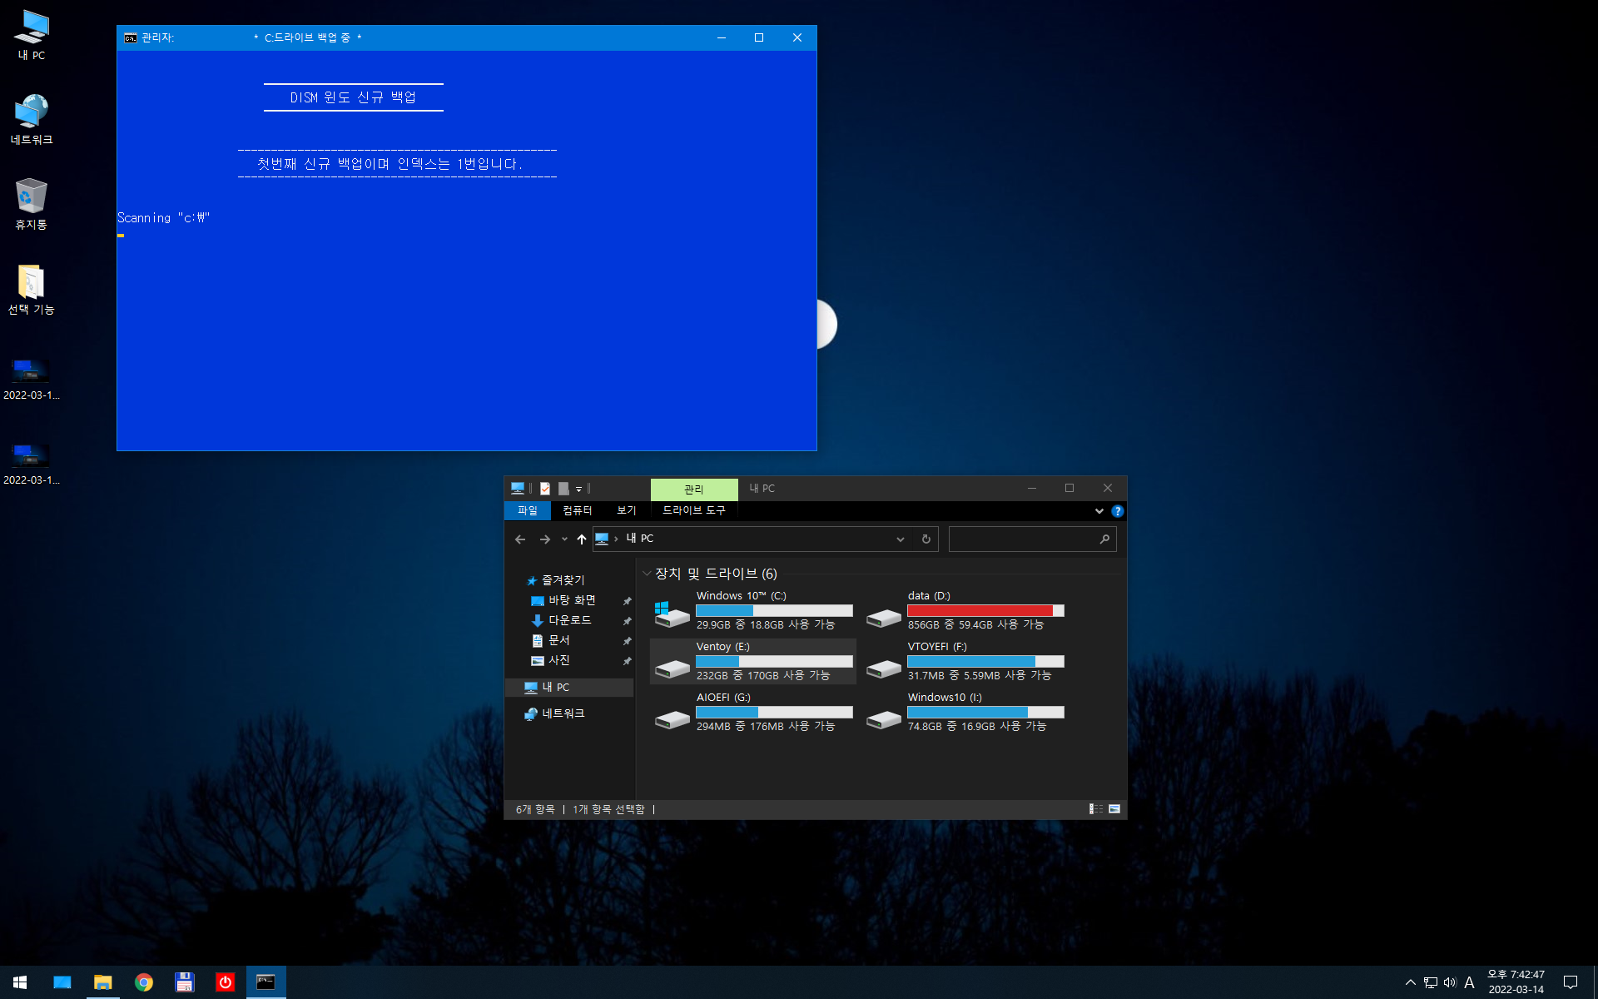This screenshot has width=1598, height=999.
Task: Click the red usage bar of data (D:)
Action: 985,611
